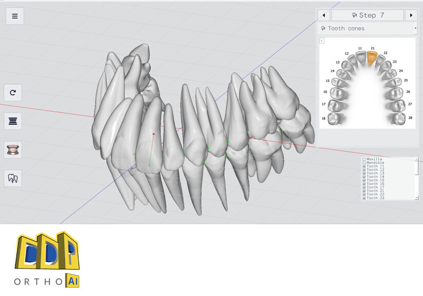The height and width of the screenshot is (296, 423).
Task: Open the Tooth cones dropdown
Action: 367,29
